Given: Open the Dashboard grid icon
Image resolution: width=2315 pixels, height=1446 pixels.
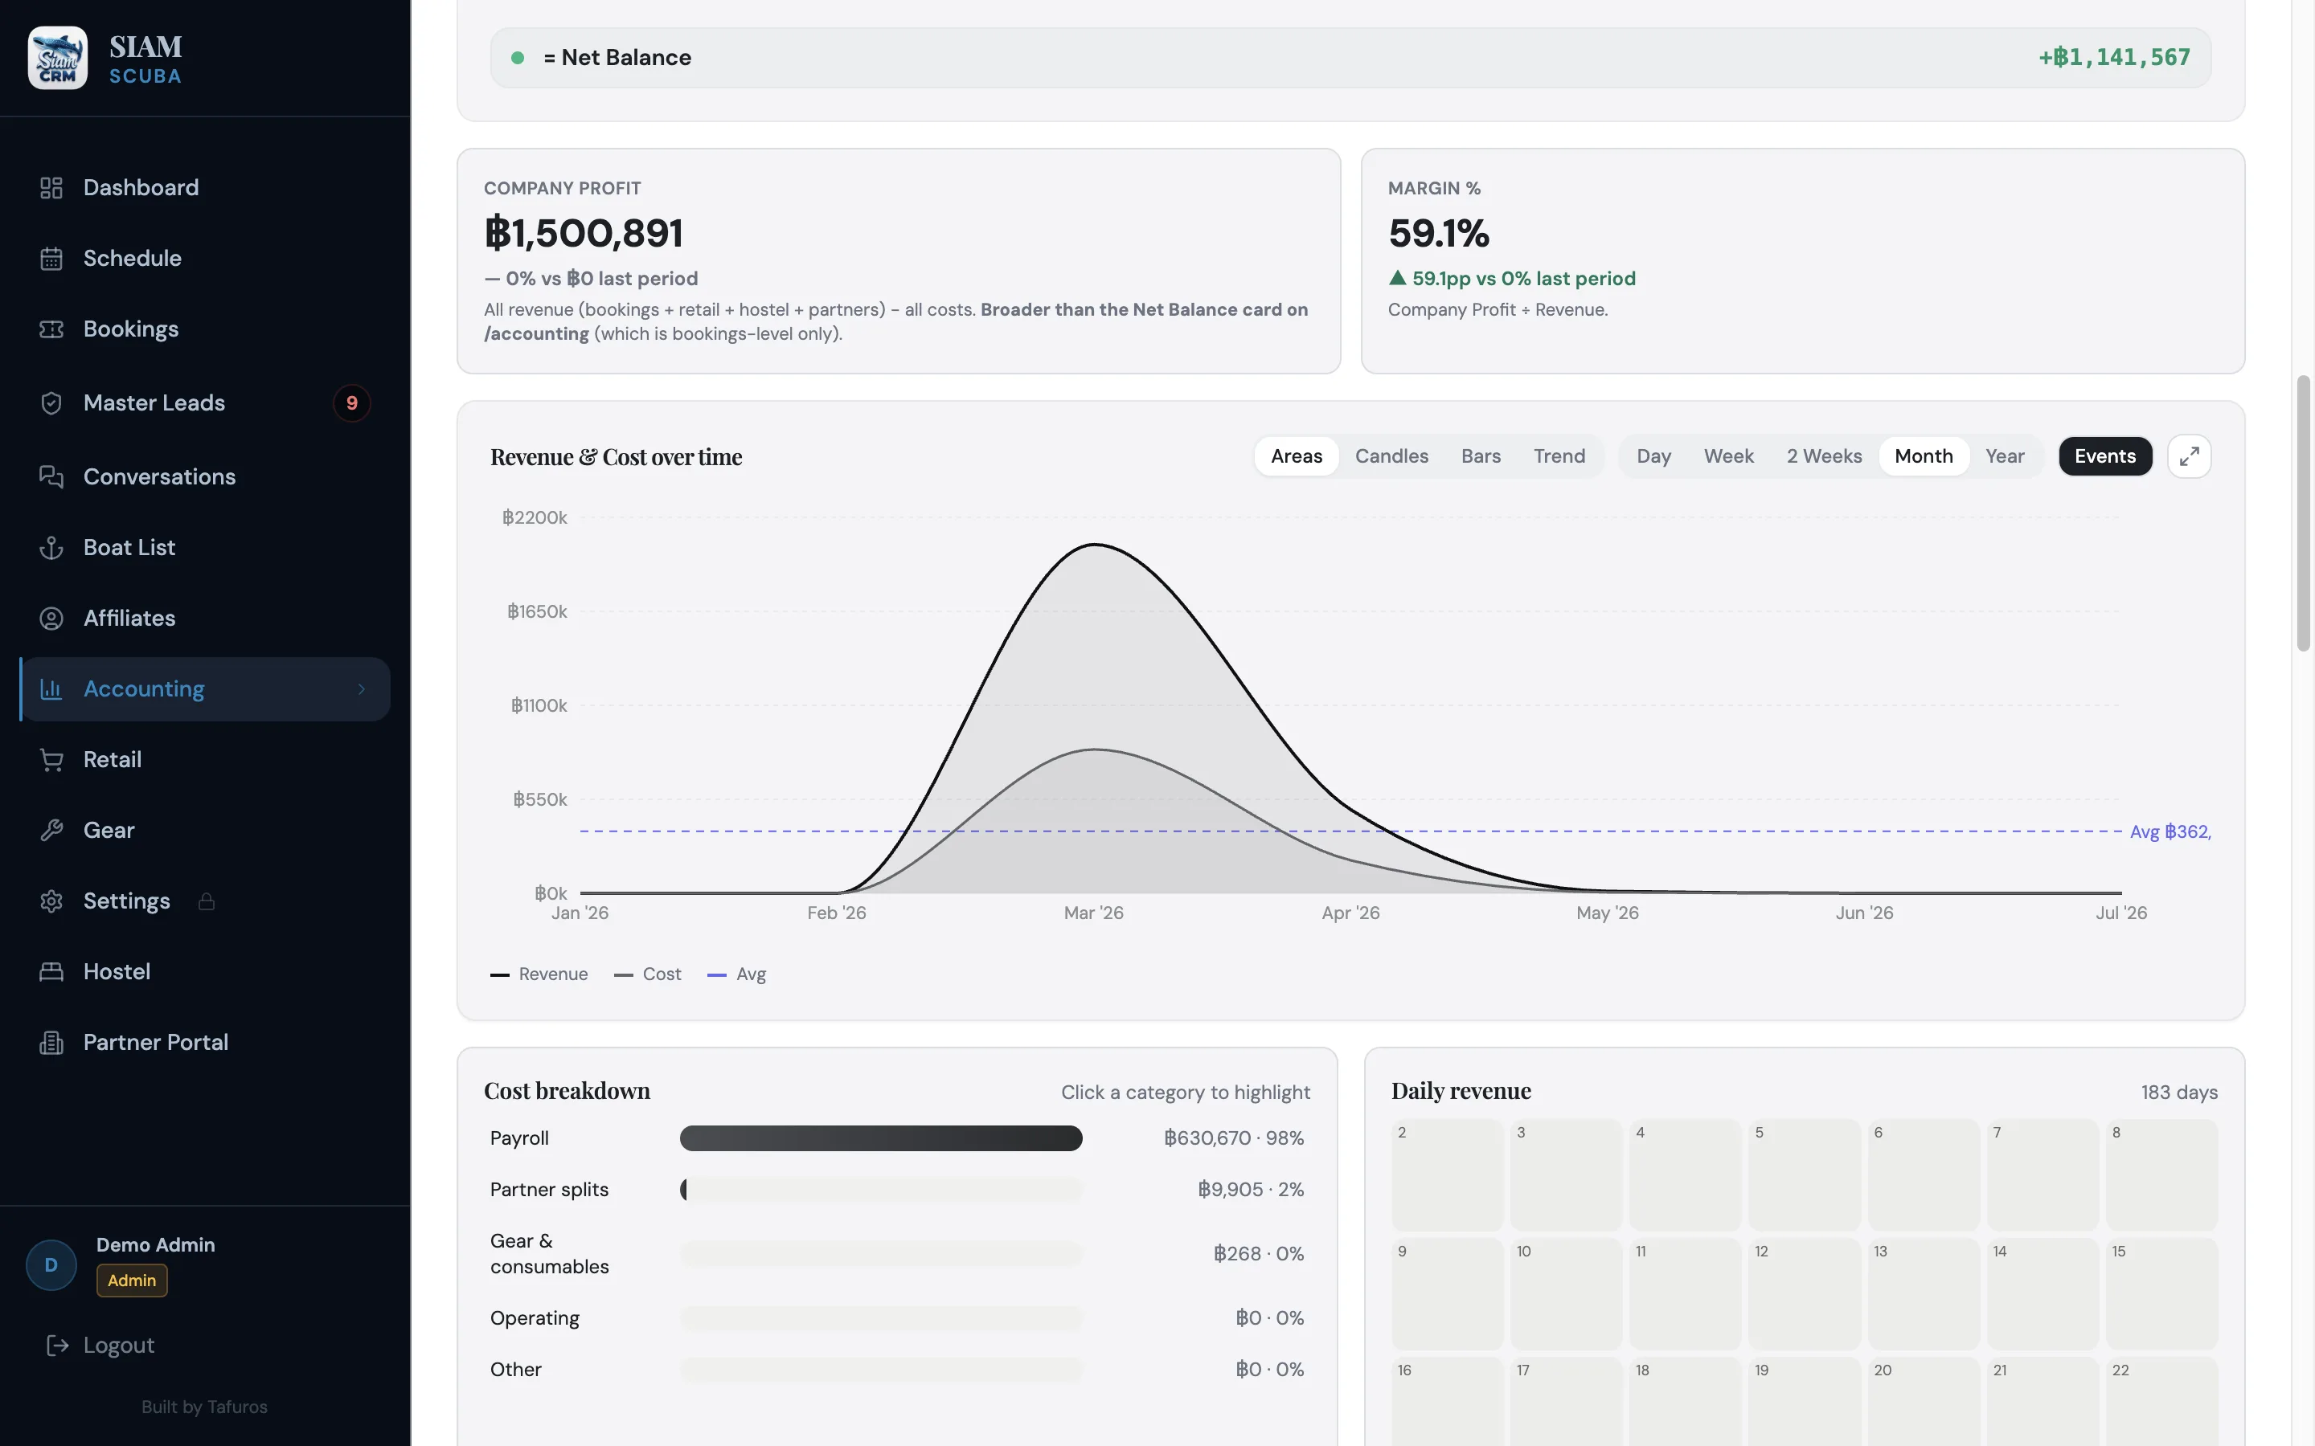Looking at the screenshot, I should [51, 187].
